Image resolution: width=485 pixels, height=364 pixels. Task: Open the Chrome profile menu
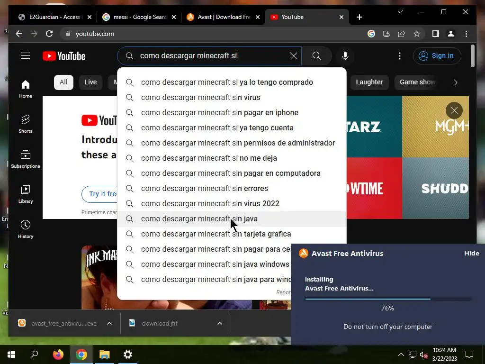click(451, 34)
